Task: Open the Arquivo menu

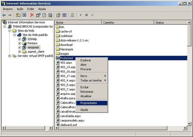Action: [x=8, y=9]
